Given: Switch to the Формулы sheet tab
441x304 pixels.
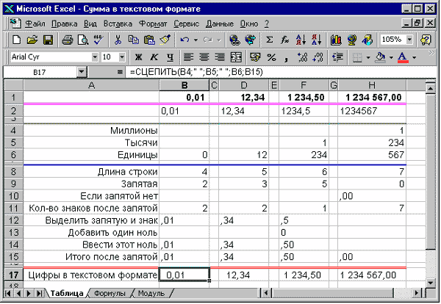Looking at the screenshot, I should [110, 293].
